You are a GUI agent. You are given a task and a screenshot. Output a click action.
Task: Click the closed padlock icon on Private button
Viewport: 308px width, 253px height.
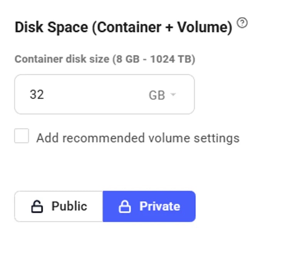(x=126, y=206)
